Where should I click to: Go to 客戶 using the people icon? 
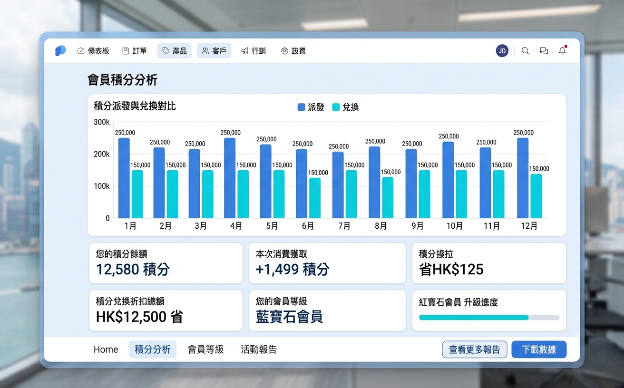point(205,51)
